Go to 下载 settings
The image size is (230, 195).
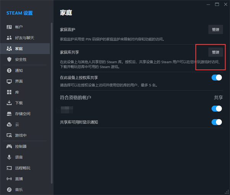25,103
